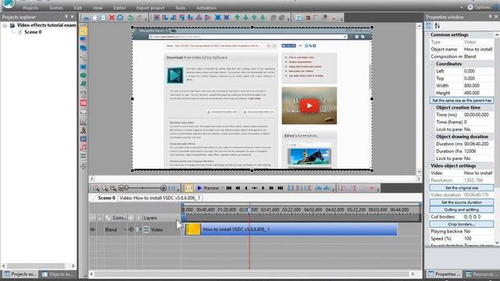Click the timeline playhead marker on ruler
The height and width of the screenshot is (281, 500).
tap(249, 209)
